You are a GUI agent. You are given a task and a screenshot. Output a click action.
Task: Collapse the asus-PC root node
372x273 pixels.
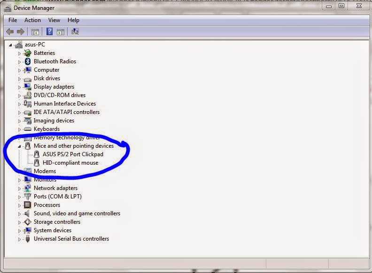click(x=10, y=45)
